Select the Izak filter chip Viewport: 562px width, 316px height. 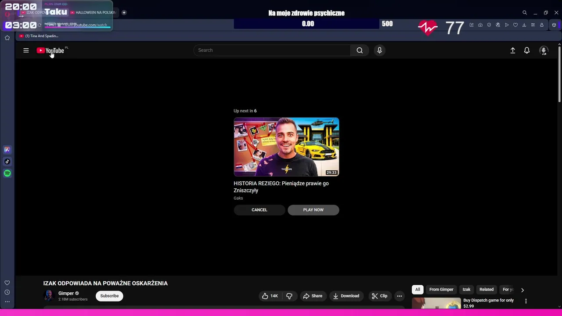[x=466, y=290]
